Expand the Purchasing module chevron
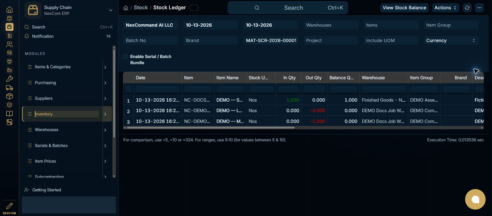The width and height of the screenshot is (492, 216). [x=105, y=83]
